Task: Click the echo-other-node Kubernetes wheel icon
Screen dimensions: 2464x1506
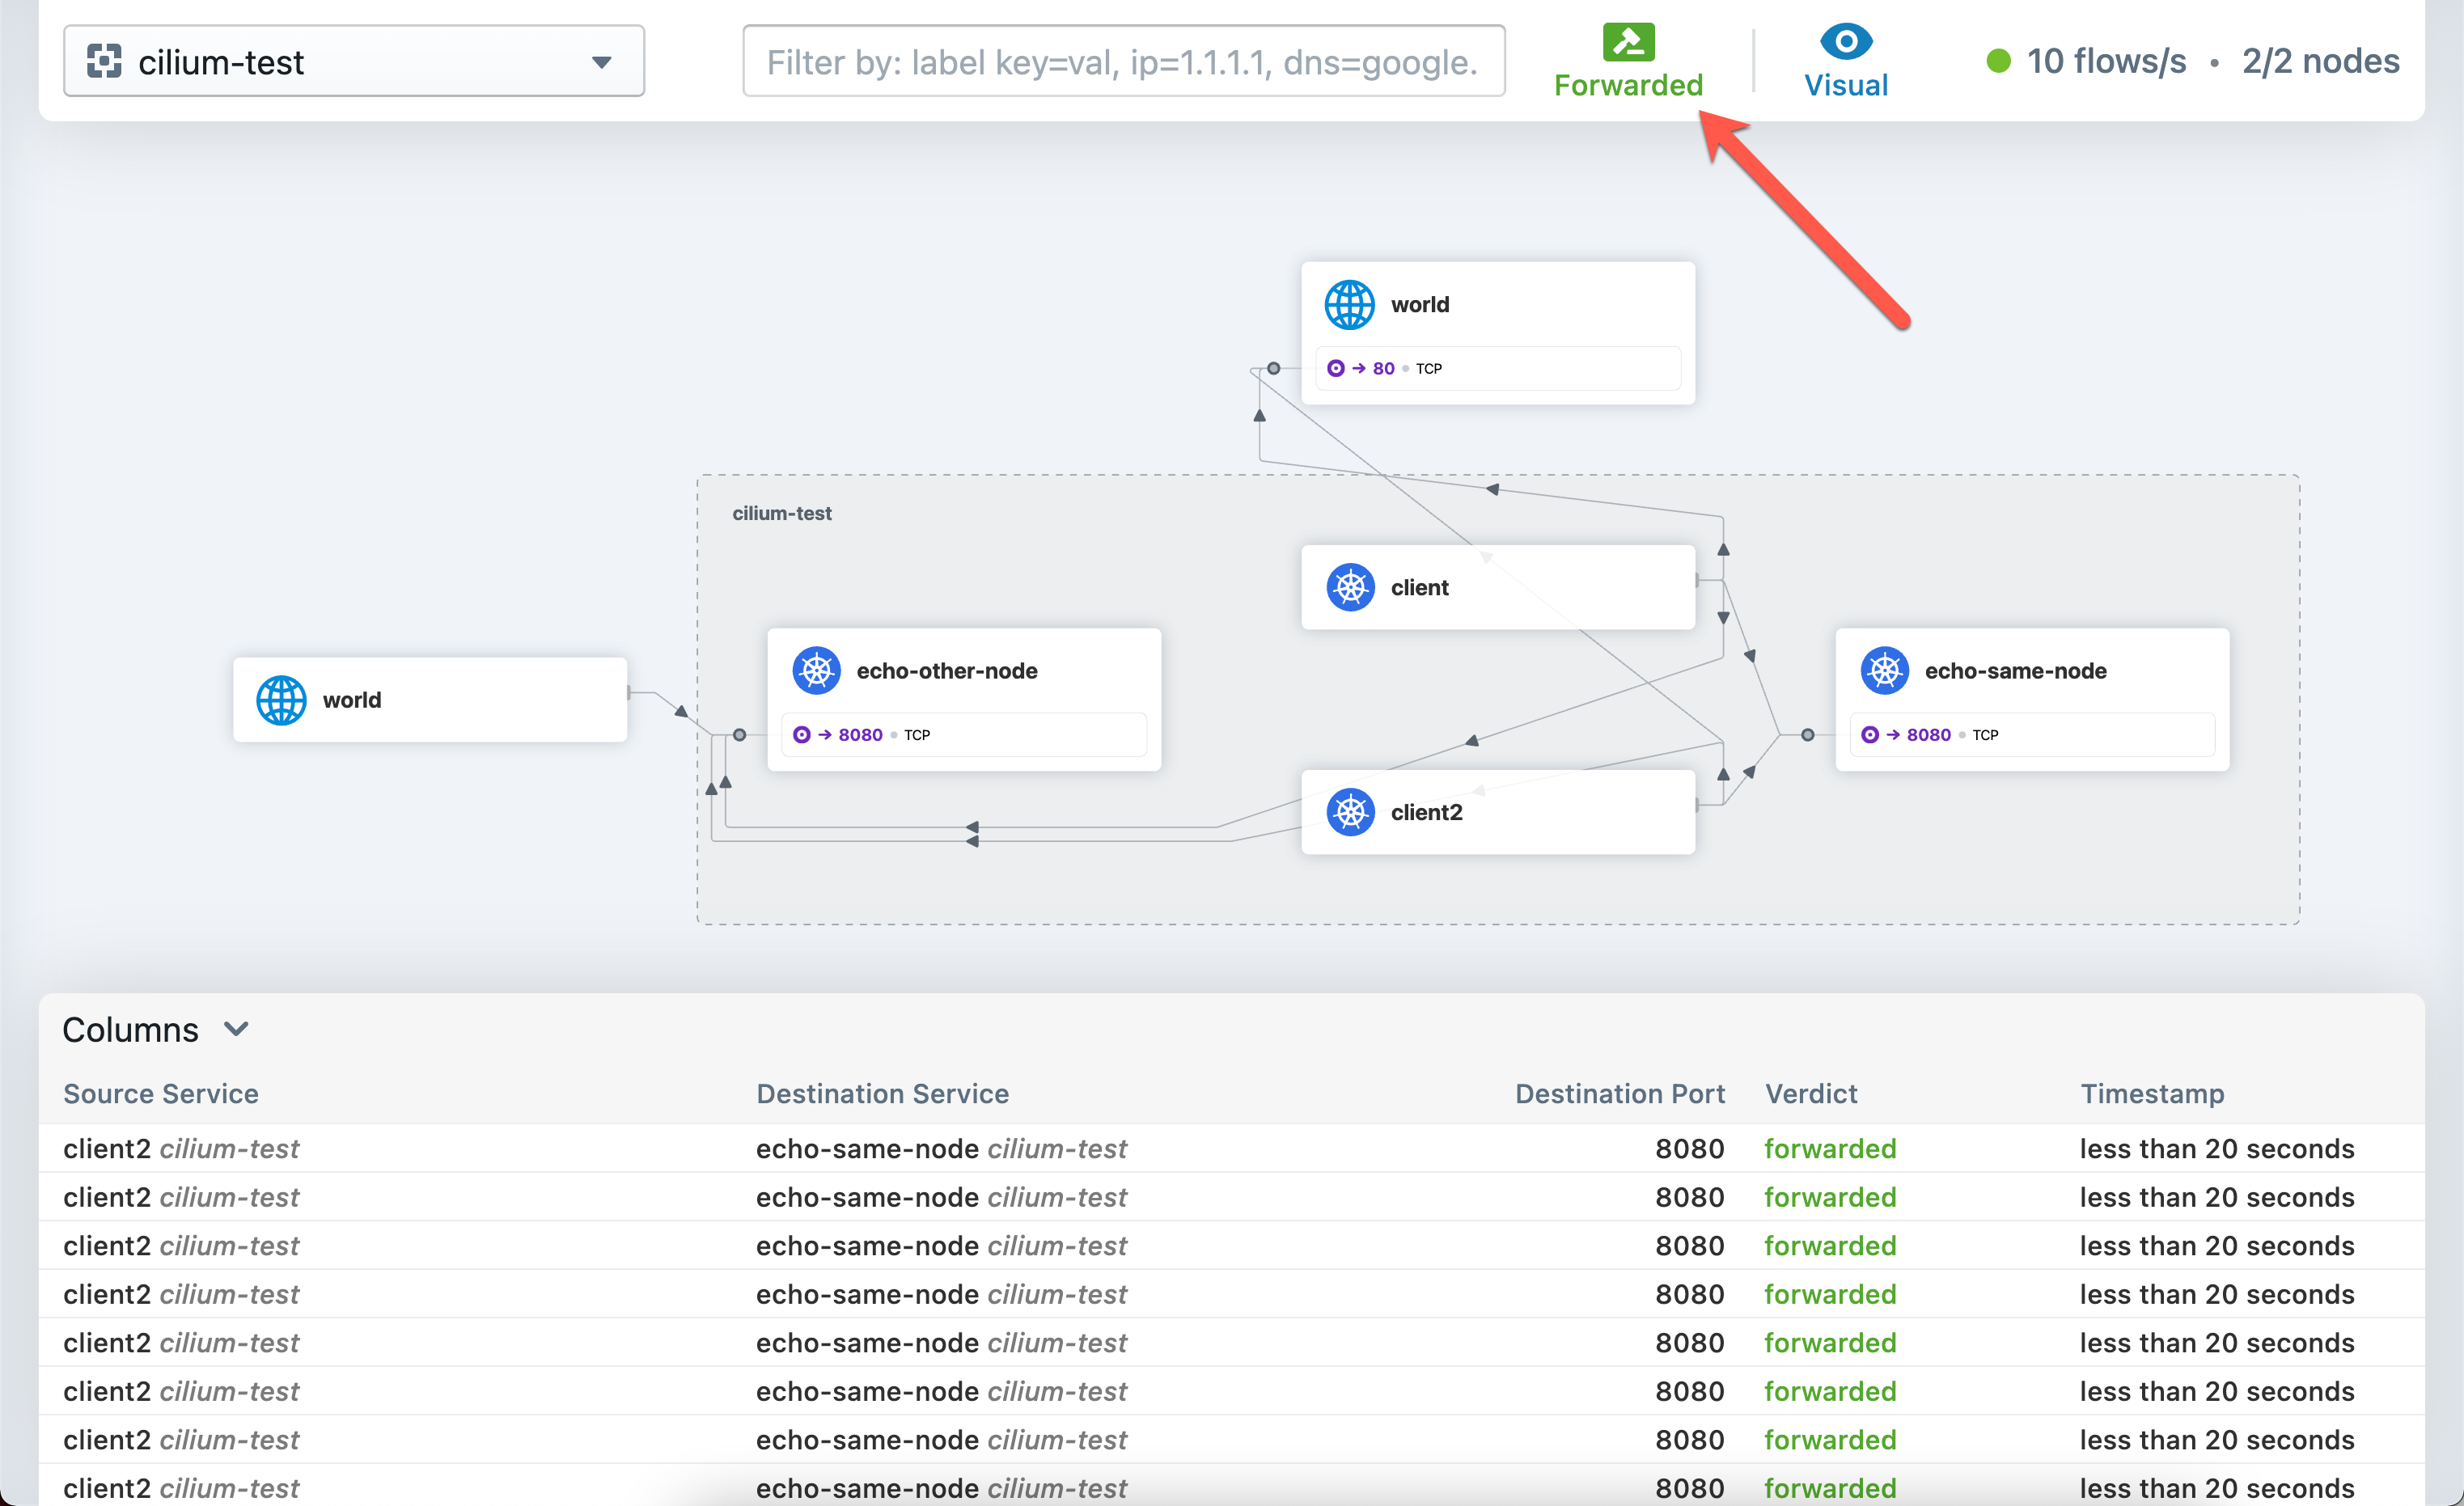Action: click(x=816, y=671)
